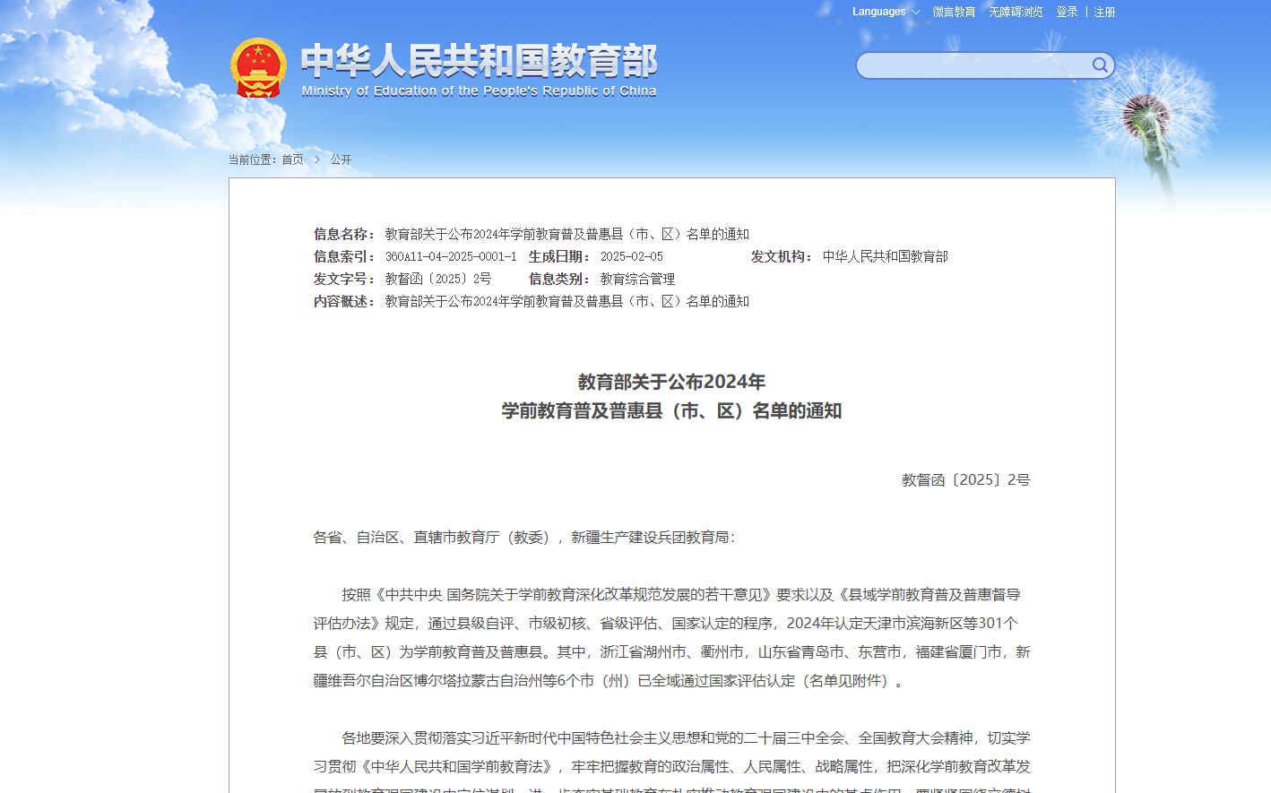The height and width of the screenshot is (793, 1271).
Task: Open 公开 in the breadcrumb
Action: click(x=341, y=159)
